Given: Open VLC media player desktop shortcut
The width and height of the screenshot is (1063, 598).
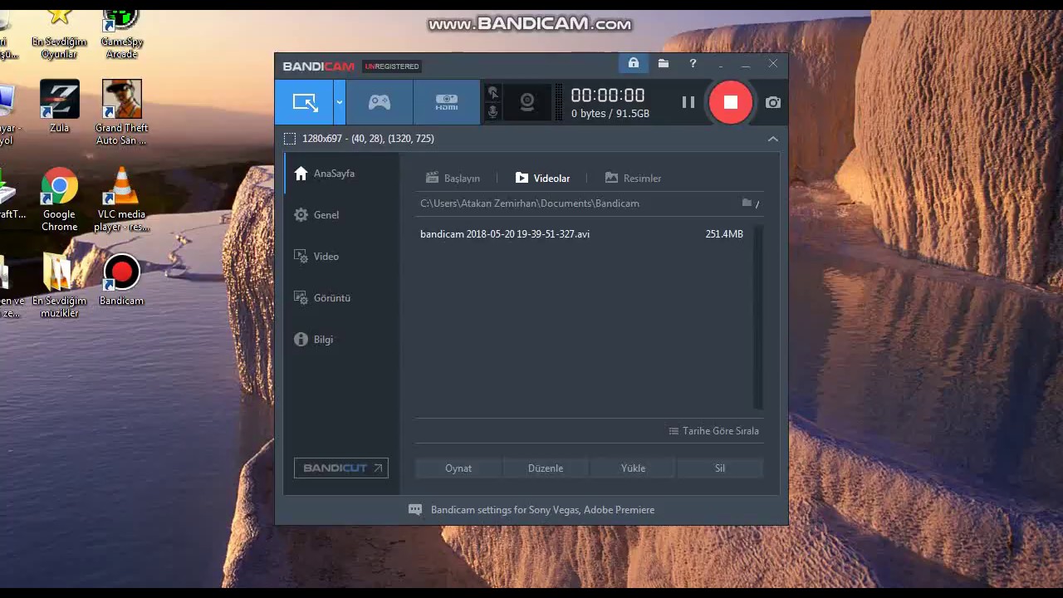Looking at the screenshot, I should point(121,199).
